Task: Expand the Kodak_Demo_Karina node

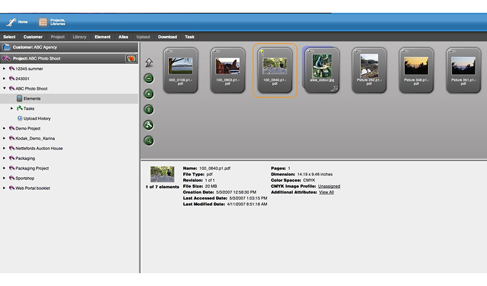Action: click(x=4, y=138)
